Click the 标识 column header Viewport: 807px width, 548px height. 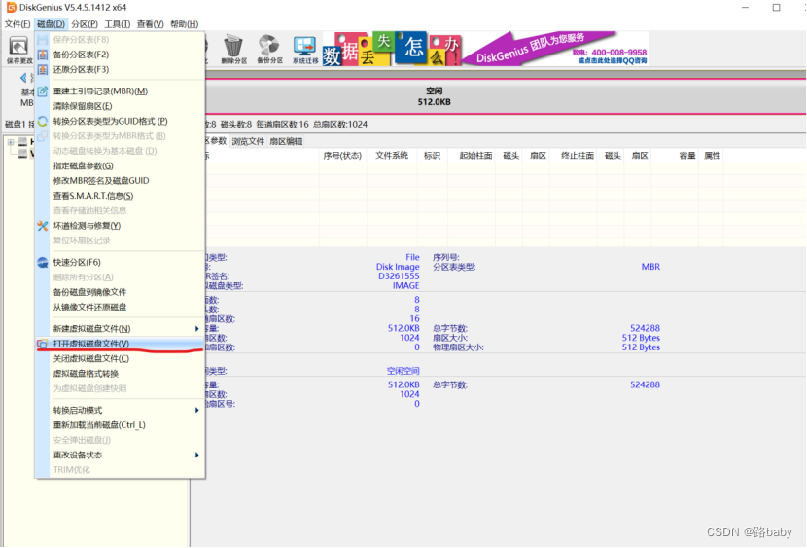pos(432,155)
